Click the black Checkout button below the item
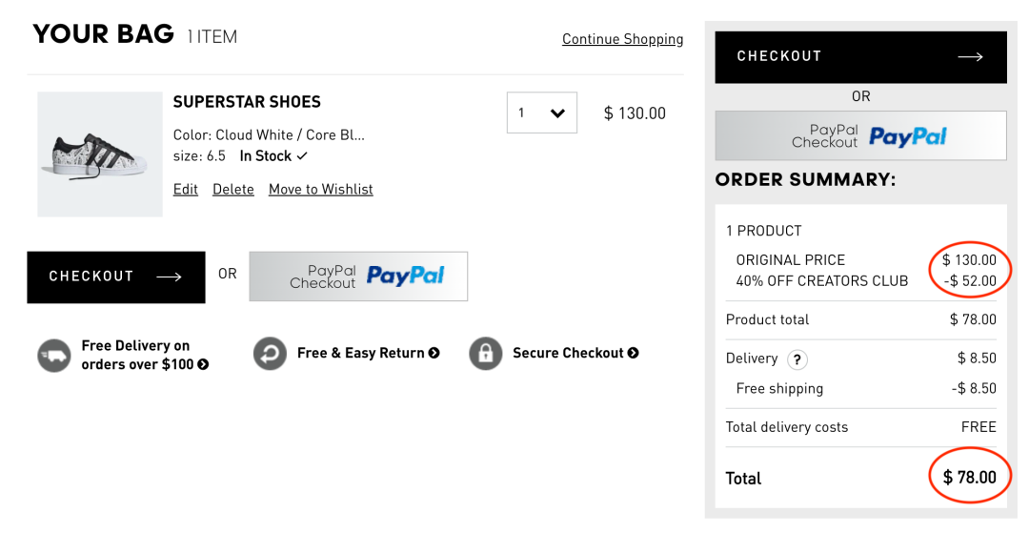Viewport: 1029px width, 533px height. coord(116,277)
